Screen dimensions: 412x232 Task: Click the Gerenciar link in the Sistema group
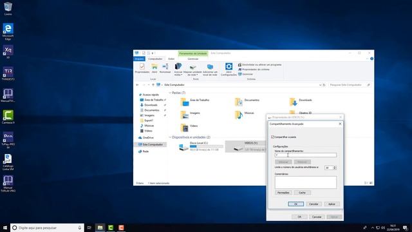tap(245, 74)
